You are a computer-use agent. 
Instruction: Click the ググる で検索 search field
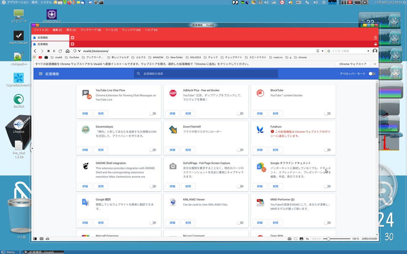coord(348,51)
